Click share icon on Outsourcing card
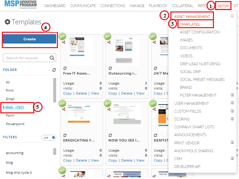 click(109, 42)
